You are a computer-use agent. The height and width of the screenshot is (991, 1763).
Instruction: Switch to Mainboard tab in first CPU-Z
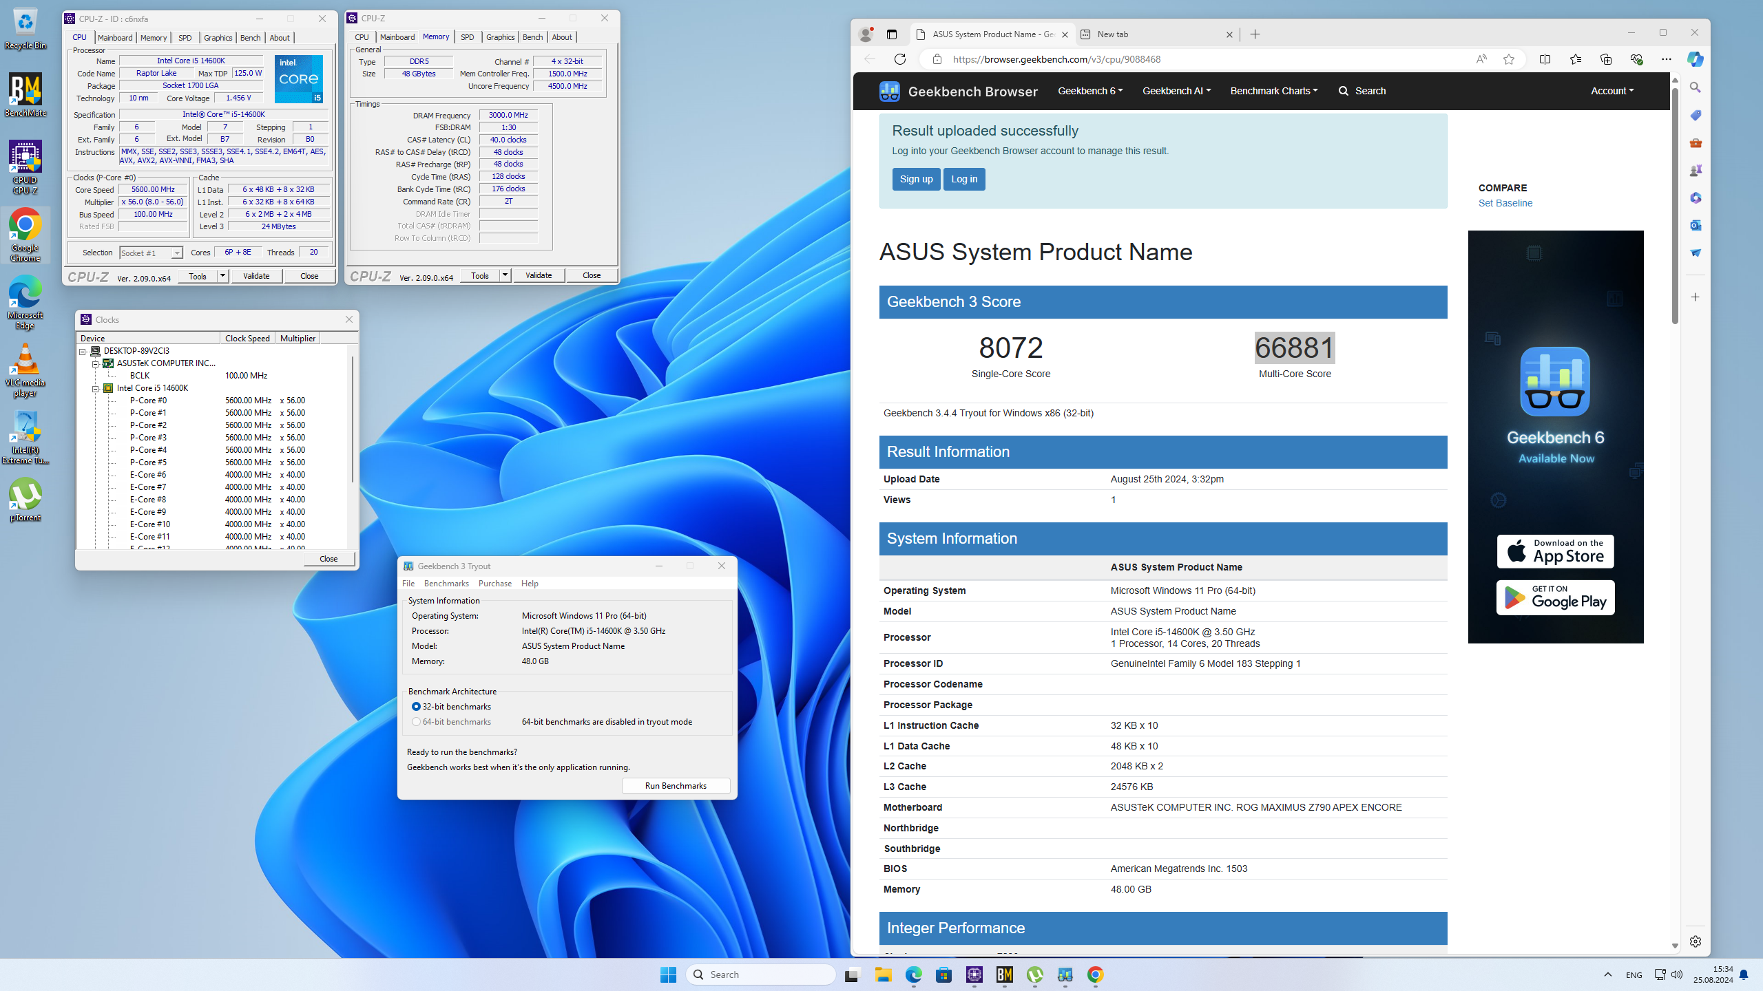click(x=115, y=38)
